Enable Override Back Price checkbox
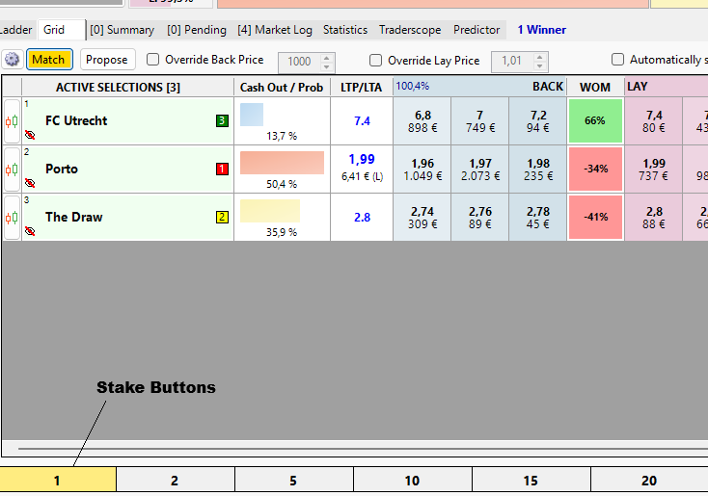 153,60
